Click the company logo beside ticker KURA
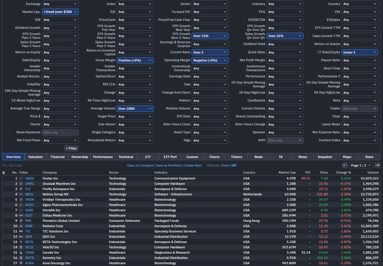Screen dimensions: 383x266 [x=21, y=263]
